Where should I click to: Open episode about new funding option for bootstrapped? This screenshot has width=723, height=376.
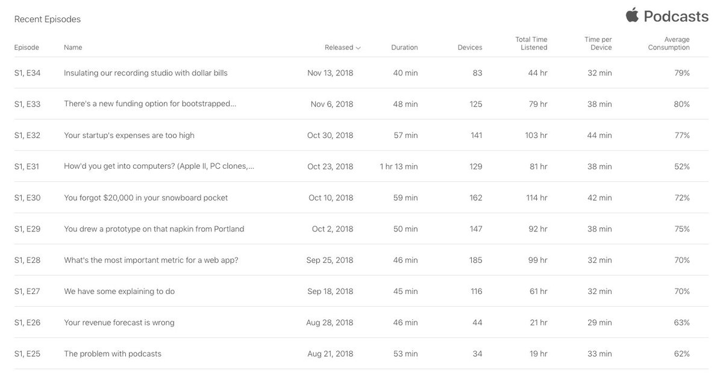pyautogui.click(x=150, y=104)
